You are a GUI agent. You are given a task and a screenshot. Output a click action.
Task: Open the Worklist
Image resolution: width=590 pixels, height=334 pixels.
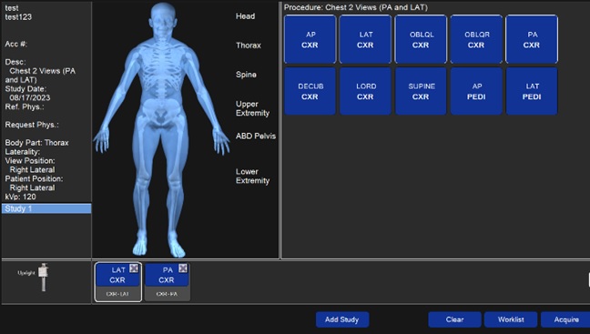tap(511, 319)
